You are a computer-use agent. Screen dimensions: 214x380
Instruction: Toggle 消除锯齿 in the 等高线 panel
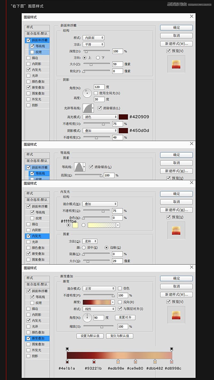click(x=91, y=167)
